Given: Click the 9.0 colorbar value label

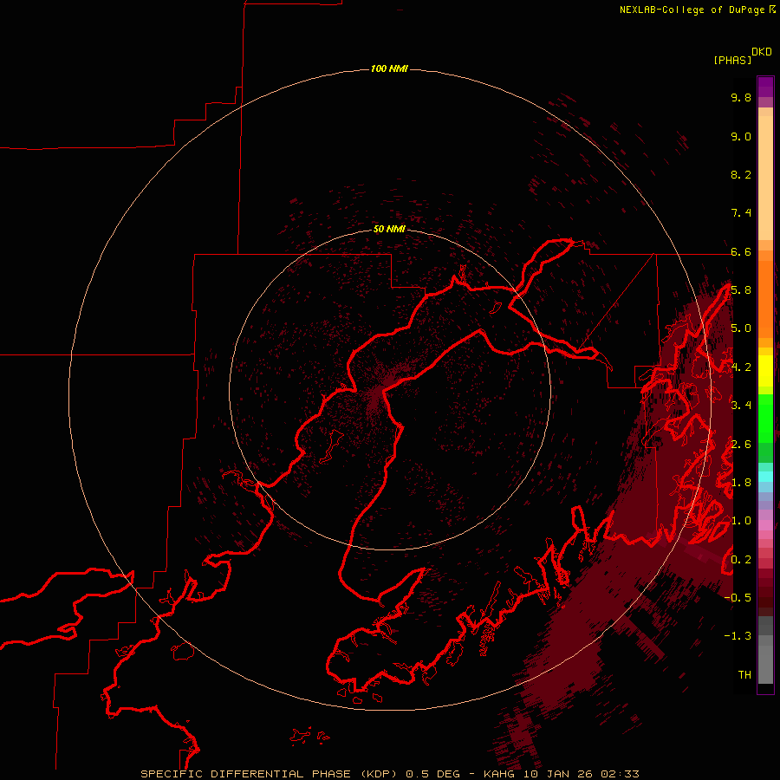Looking at the screenshot, I should tap(741, 136).
